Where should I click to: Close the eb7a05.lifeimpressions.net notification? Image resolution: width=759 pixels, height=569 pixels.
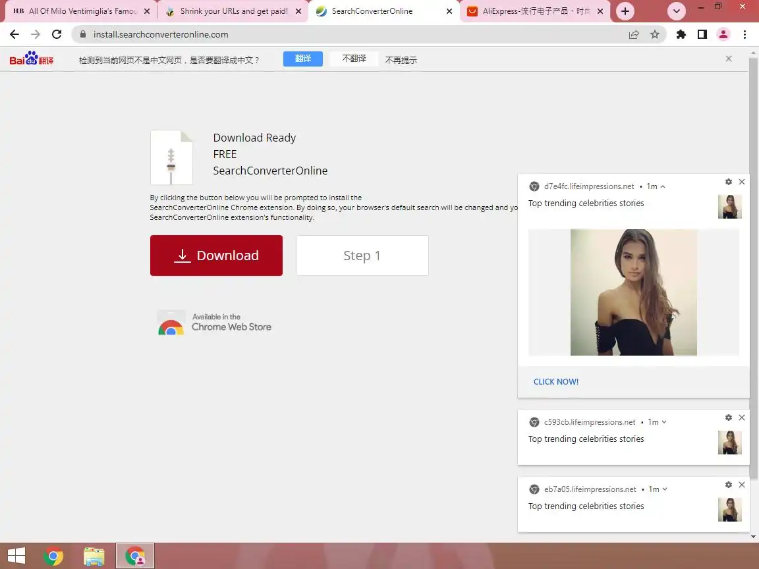[742, 485]
